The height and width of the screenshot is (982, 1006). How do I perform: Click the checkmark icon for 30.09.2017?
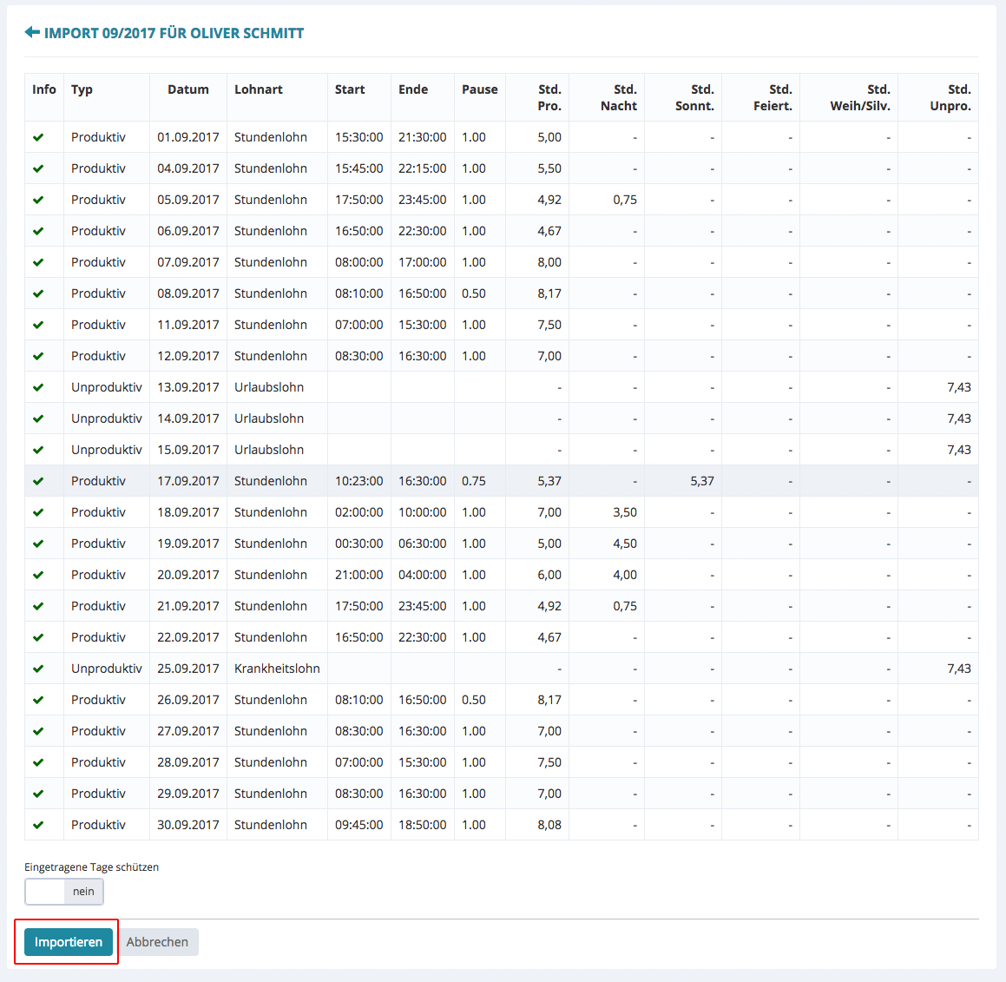(38, 825)
